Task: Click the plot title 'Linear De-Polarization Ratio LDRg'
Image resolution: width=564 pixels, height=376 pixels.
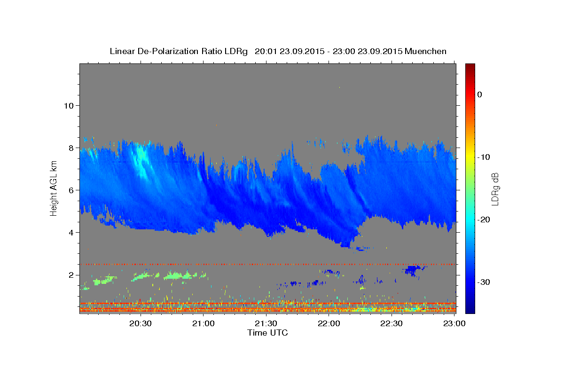Action: coord(179,51)
